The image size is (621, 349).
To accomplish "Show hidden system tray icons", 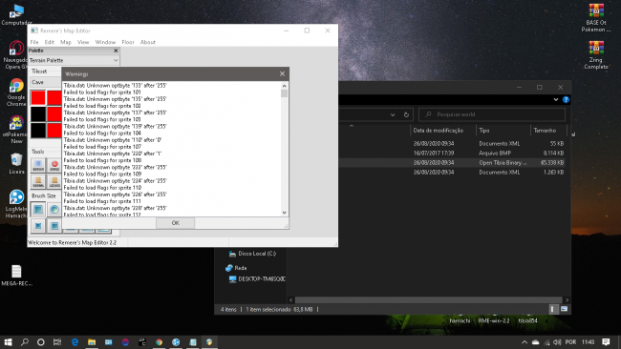I will (x=525, y=342).
